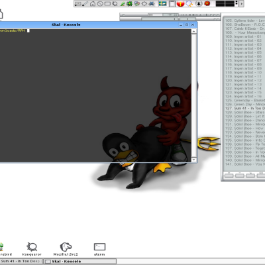Select playlist entry 109 Ingen artist - 01
The width and height of the screenshot is (265, 265).
pyautogui.click(x=244, y=36)
